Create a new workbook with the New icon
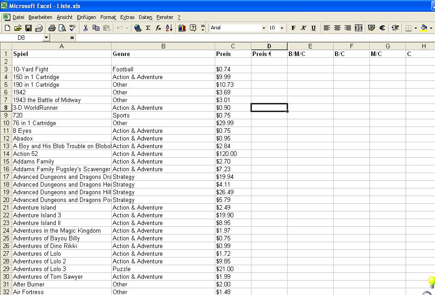 [8, 28]
